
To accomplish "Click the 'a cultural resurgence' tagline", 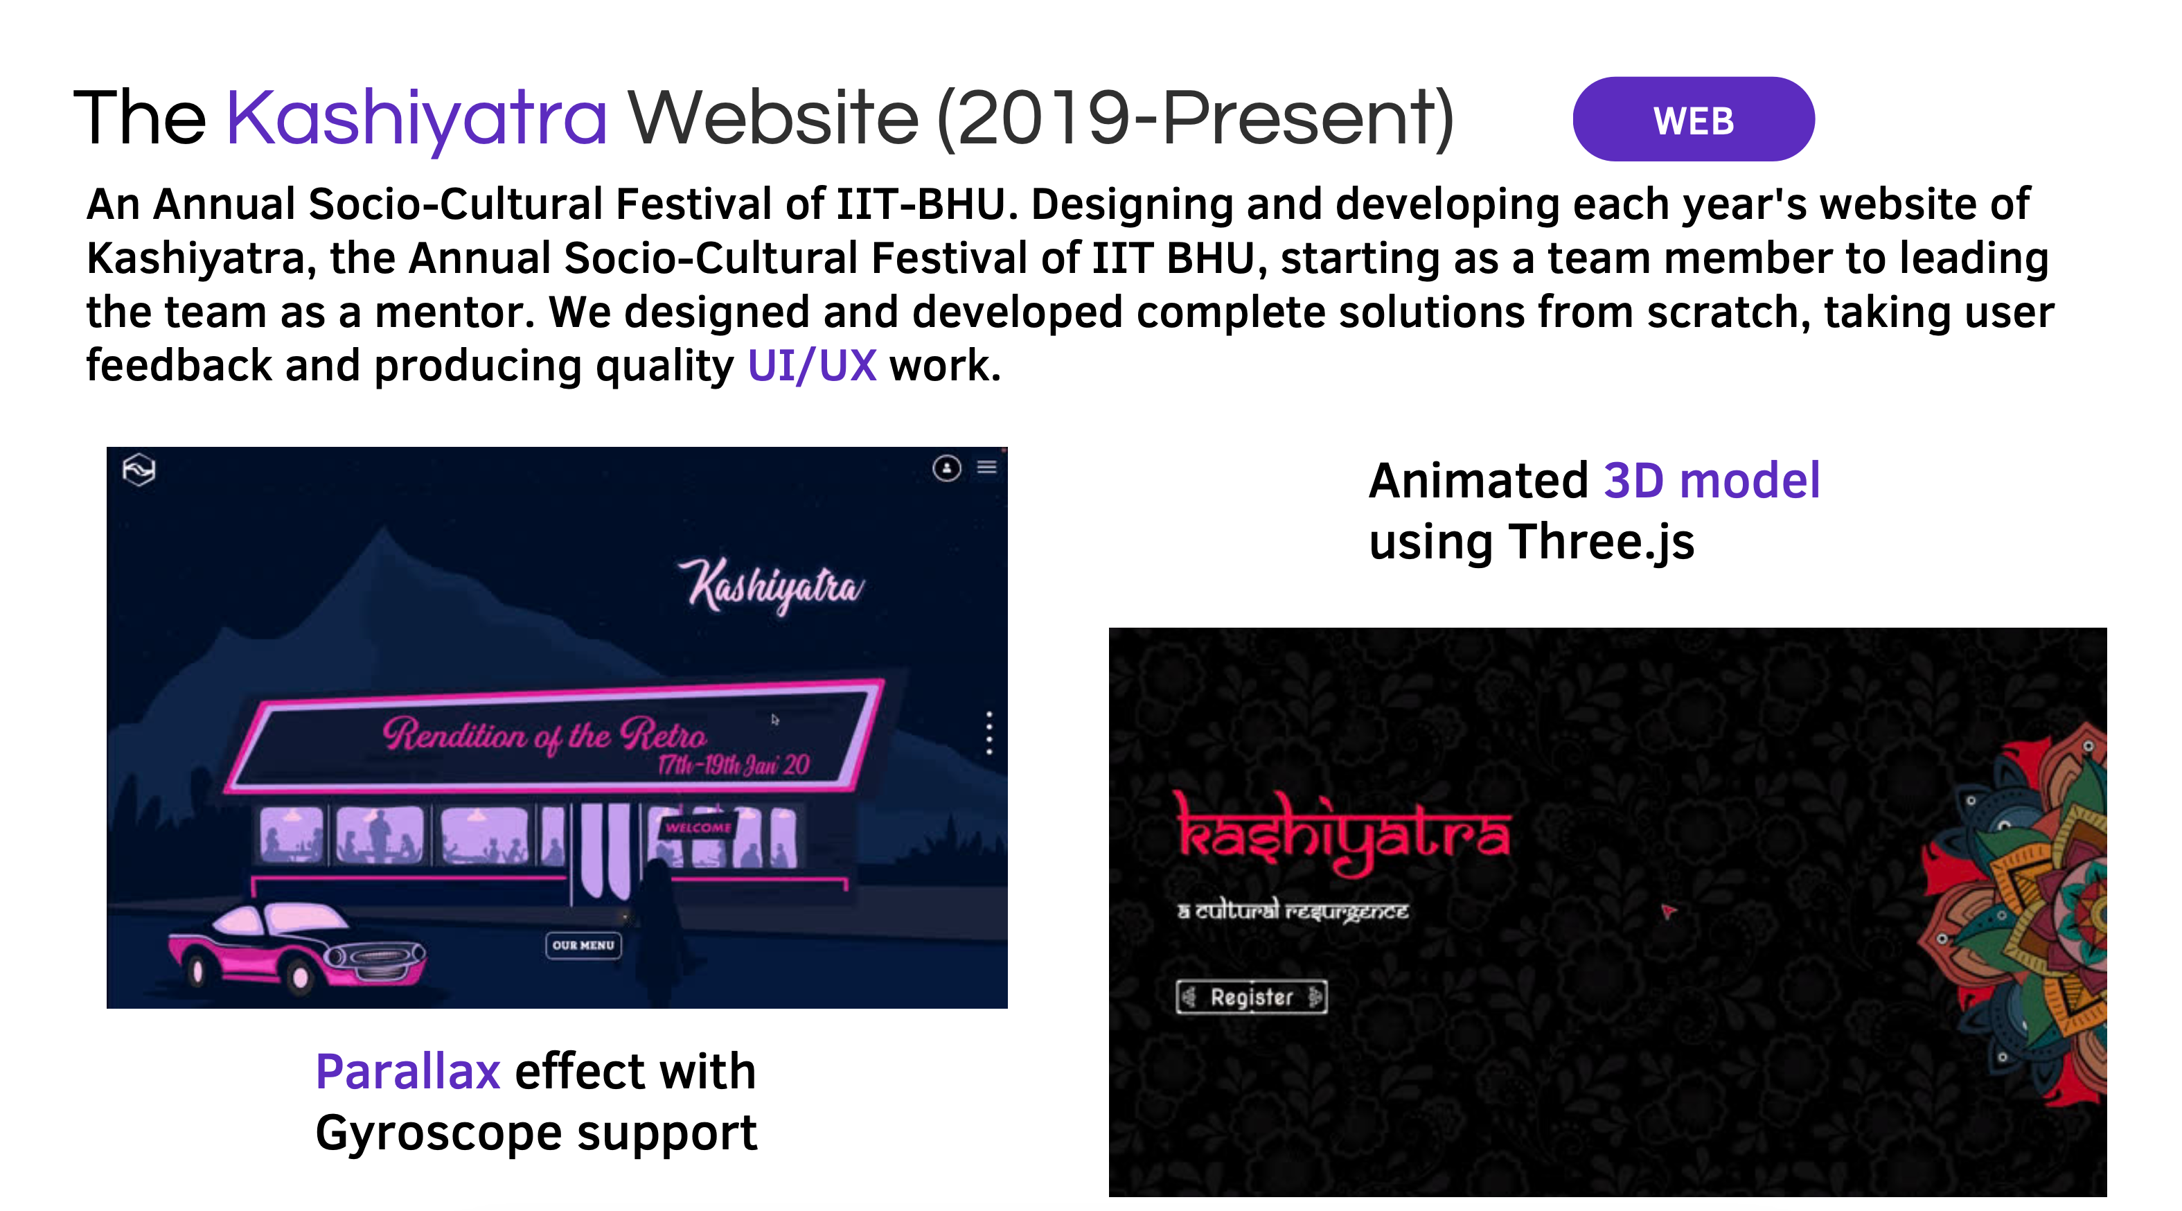I will [1293, 911].
